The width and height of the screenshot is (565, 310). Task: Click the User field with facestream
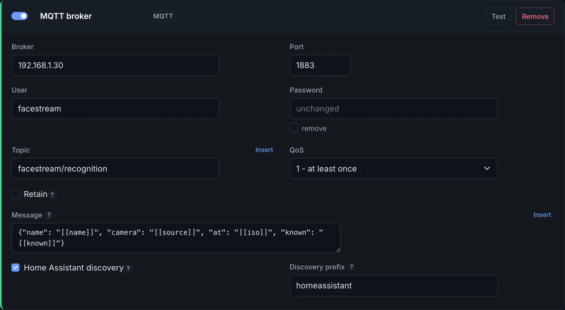[115, 108]
